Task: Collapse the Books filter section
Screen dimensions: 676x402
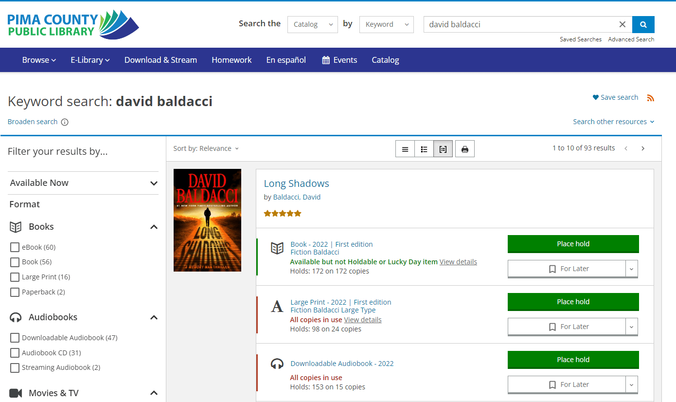Action: (154, 227)
